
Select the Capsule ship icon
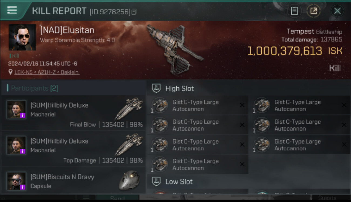coord(129,180)
